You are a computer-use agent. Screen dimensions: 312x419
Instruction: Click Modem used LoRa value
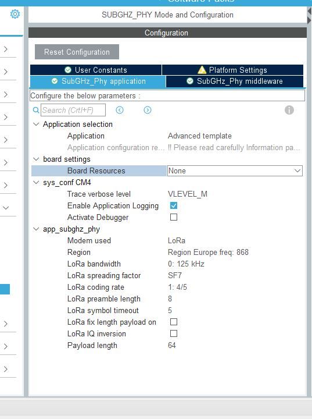point(177,240)
